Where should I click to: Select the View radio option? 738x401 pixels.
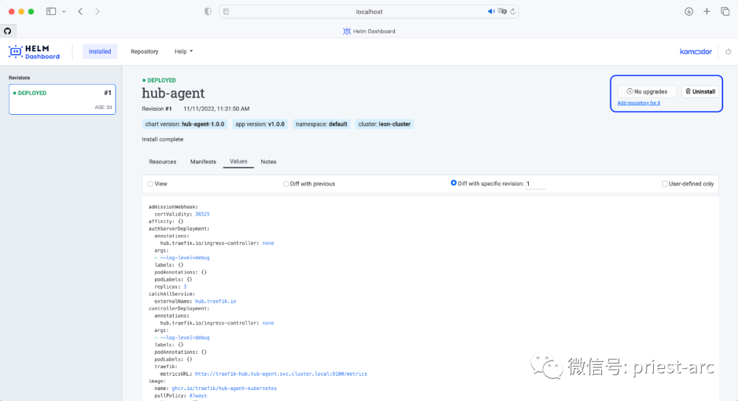(x=150, y=184)
